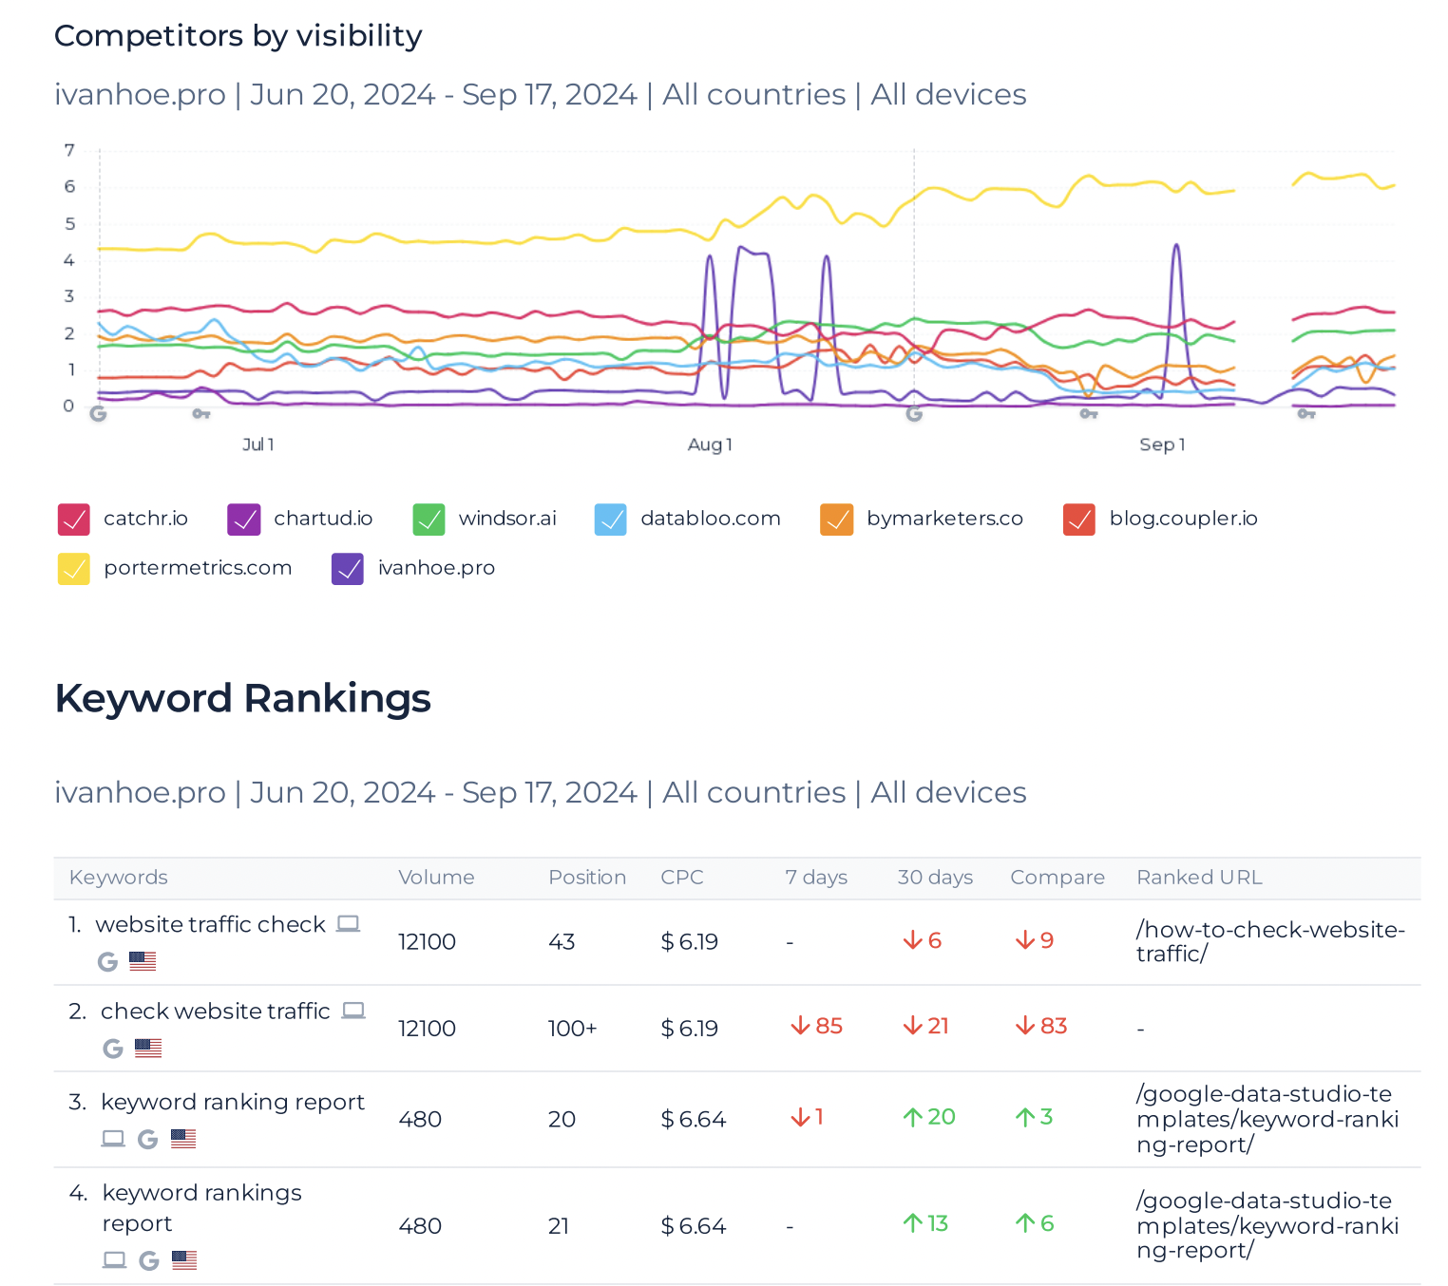Click the Sep 1 axis label
This screenshot has height=1286, width=1448.
pyautogui.click(x=1162, y=444)
